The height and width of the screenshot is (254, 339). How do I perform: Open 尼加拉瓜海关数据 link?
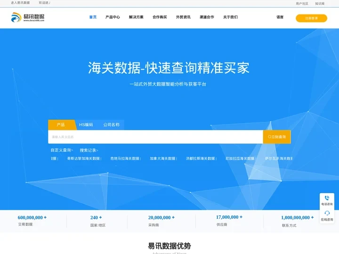pyautogui.click(x=240, y=159)
